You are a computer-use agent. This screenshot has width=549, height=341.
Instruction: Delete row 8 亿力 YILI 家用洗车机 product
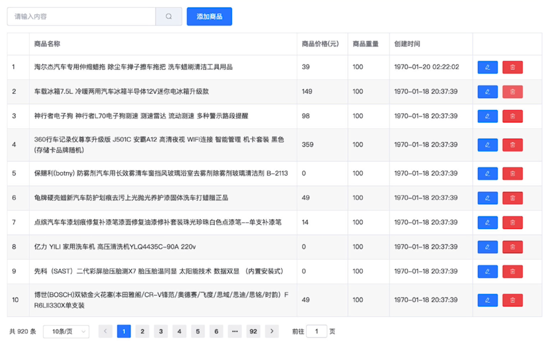pyautogui.click(x=513, y=247)
